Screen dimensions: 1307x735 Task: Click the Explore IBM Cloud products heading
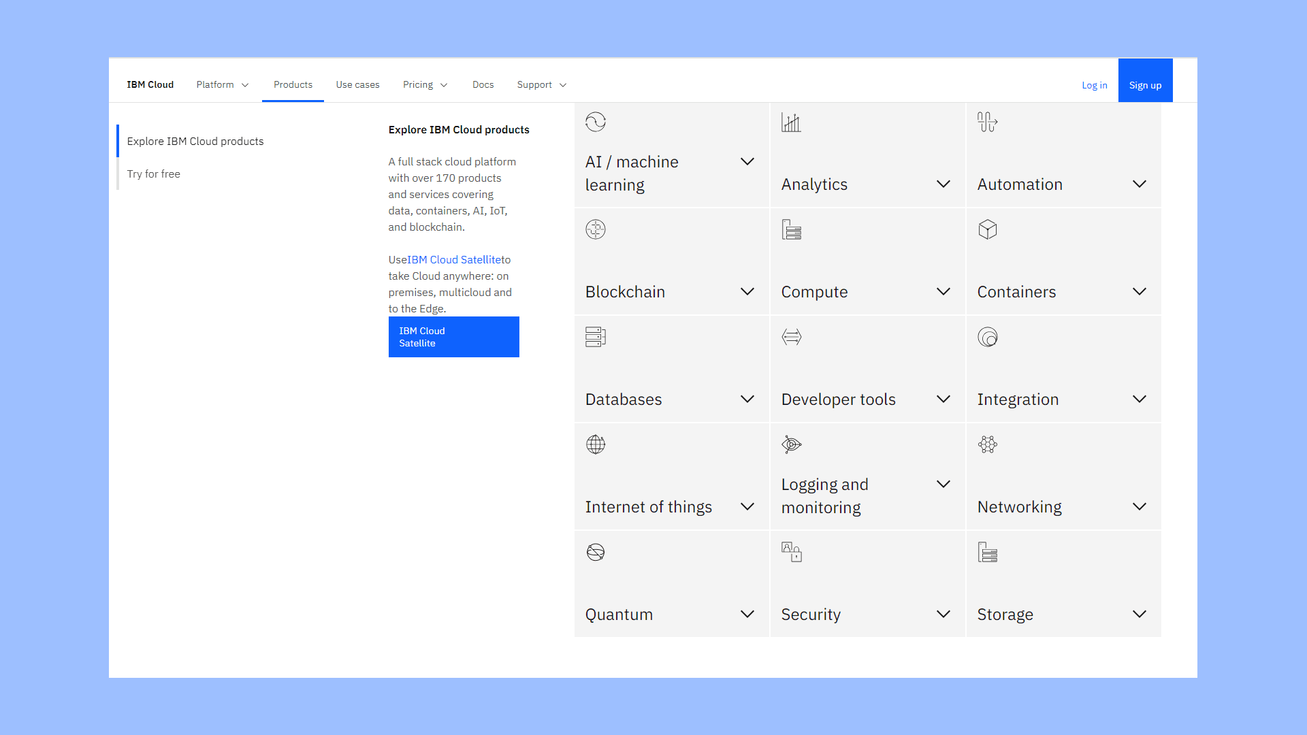click(459, 129)
